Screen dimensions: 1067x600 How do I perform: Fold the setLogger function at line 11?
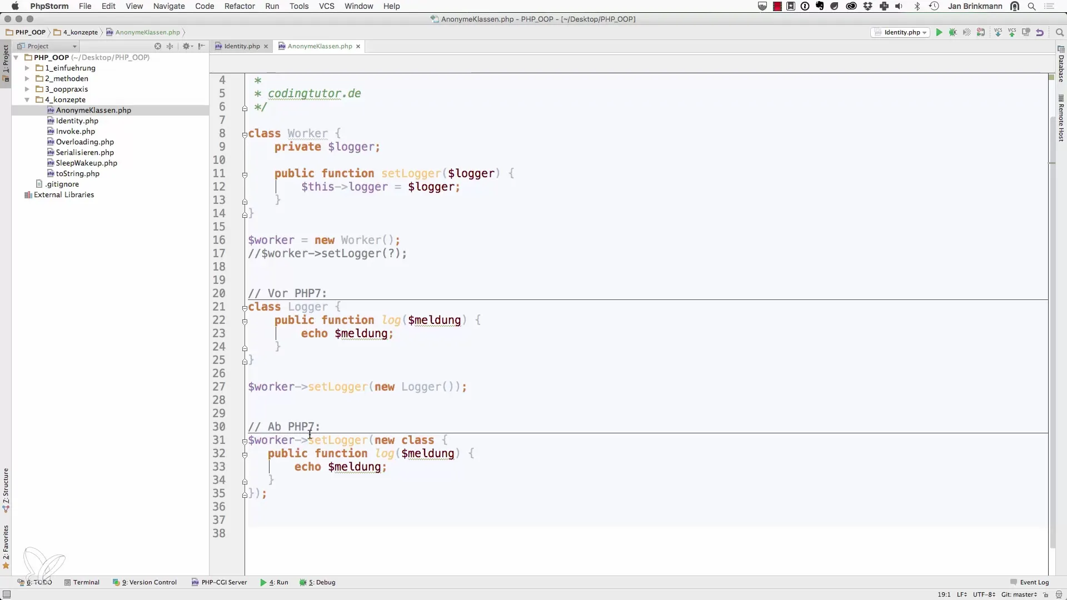click(245, 174)
